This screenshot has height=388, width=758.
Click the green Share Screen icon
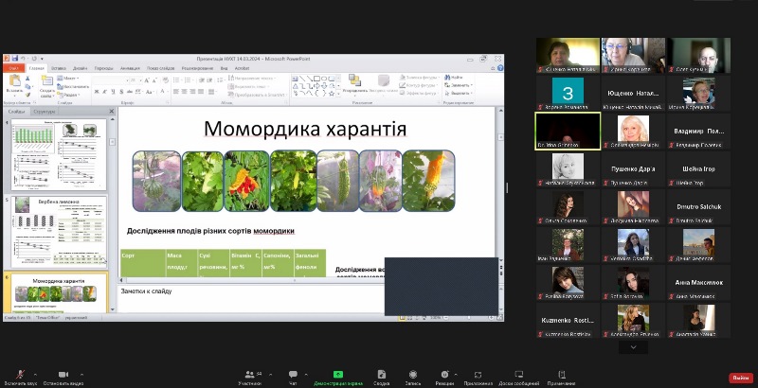[x=337, y=374]
